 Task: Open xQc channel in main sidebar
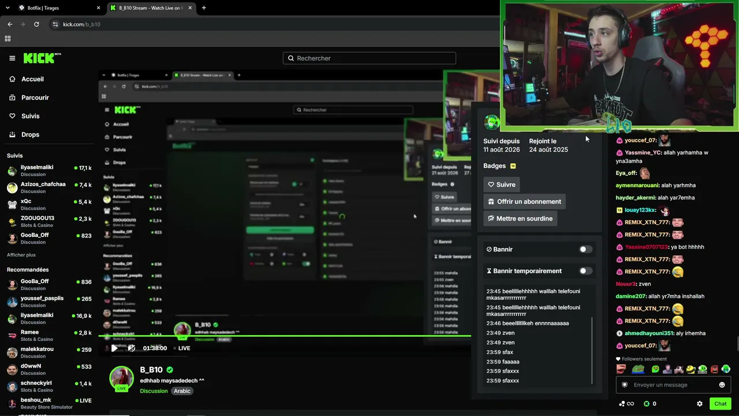coord(49,204)
